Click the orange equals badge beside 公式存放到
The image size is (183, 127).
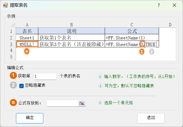click(x=14, y=103)
